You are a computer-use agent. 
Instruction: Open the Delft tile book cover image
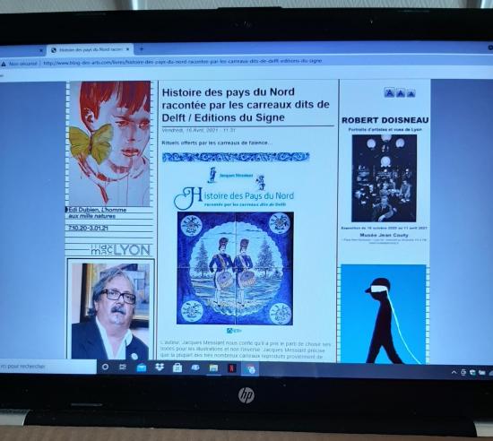click(x=235, y=268)
